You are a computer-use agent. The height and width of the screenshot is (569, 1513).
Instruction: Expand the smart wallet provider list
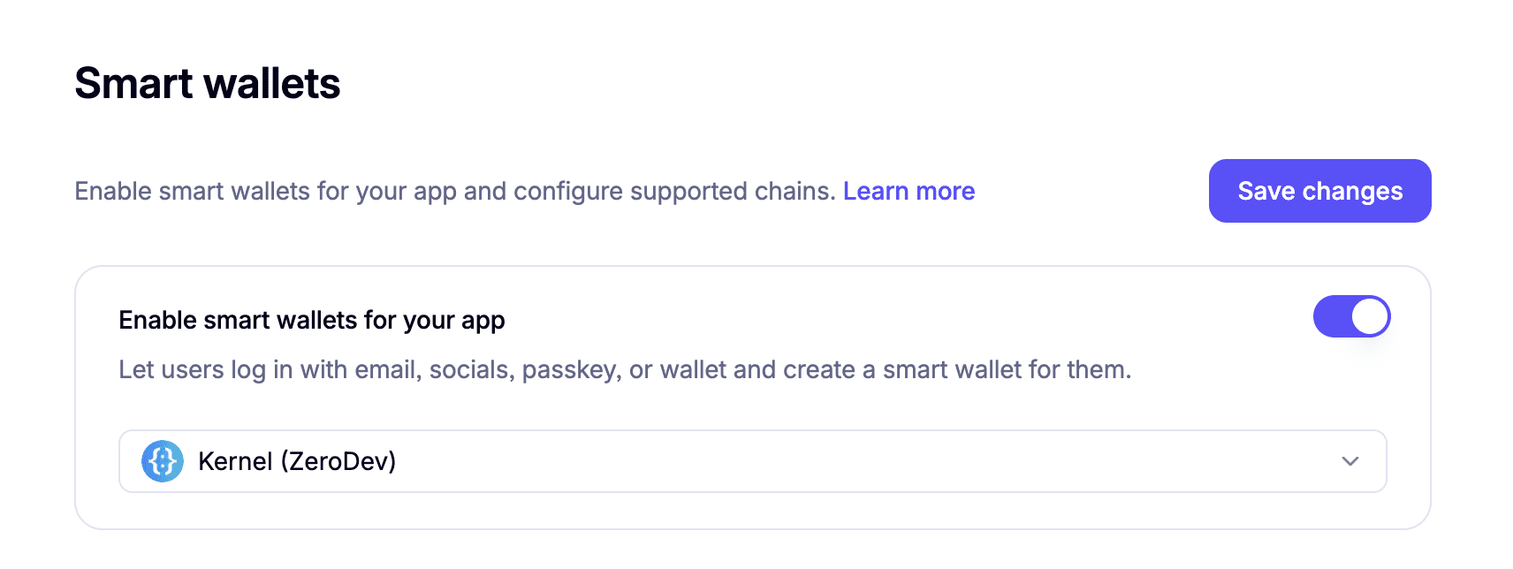click(752, 461)
